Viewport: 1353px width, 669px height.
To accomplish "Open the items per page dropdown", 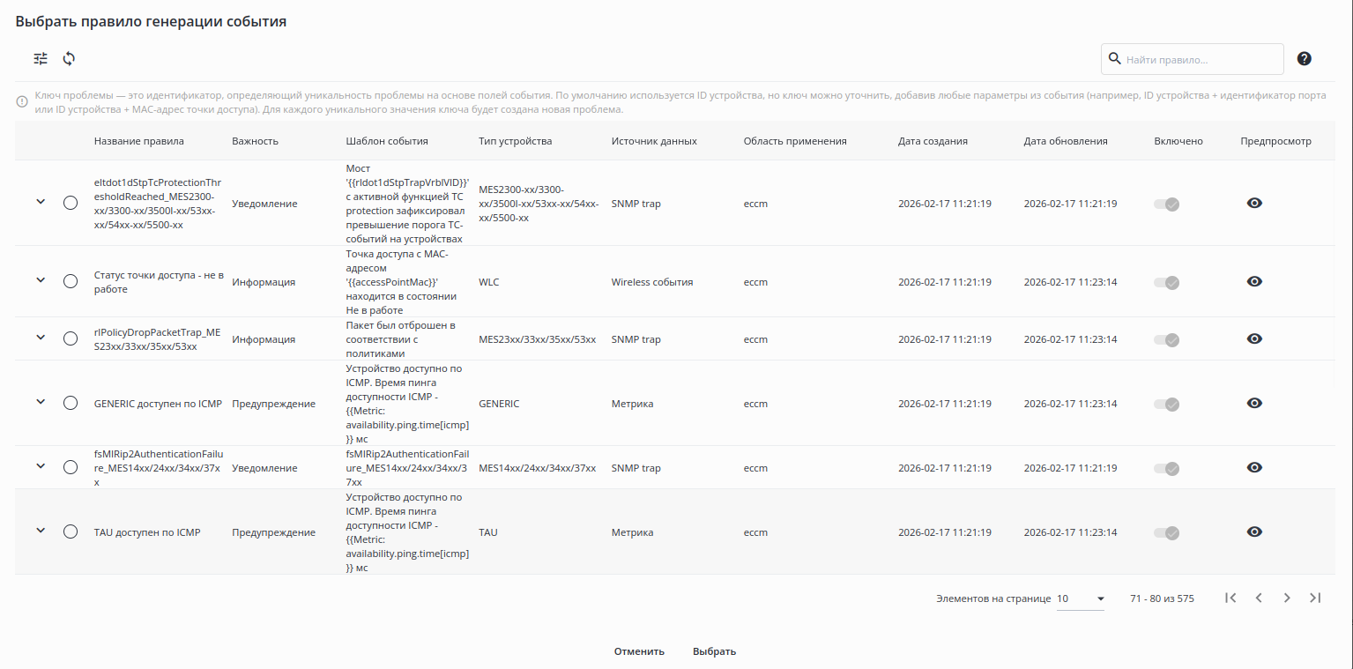I will pos(1081,598).
